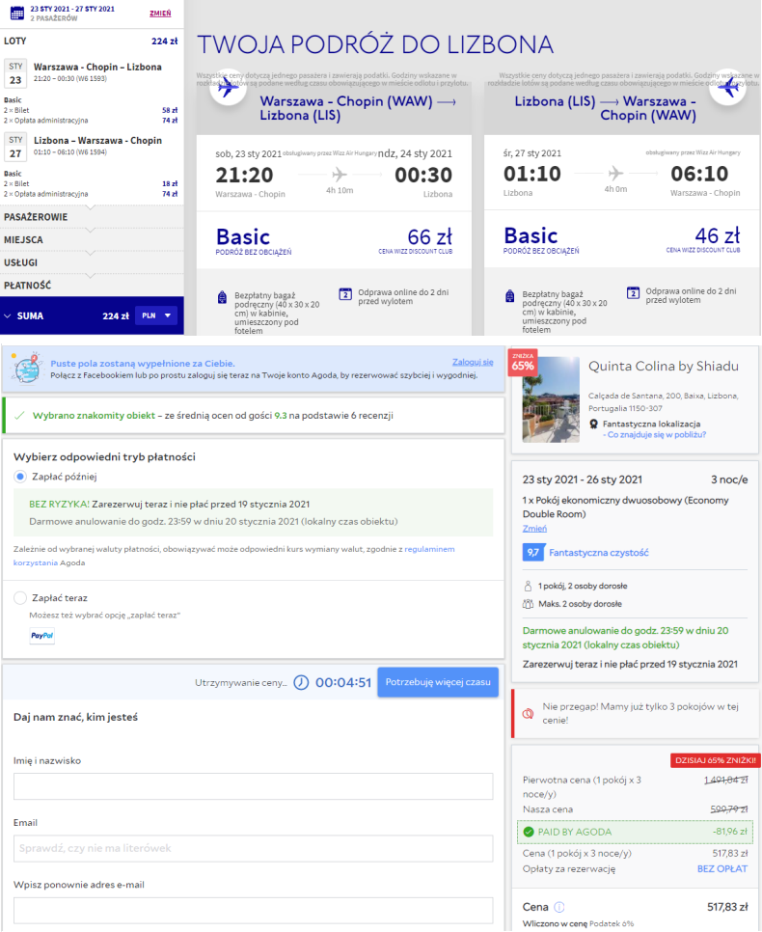
Task: Click the 00:04:51 countdown timer
Action: 343,682
